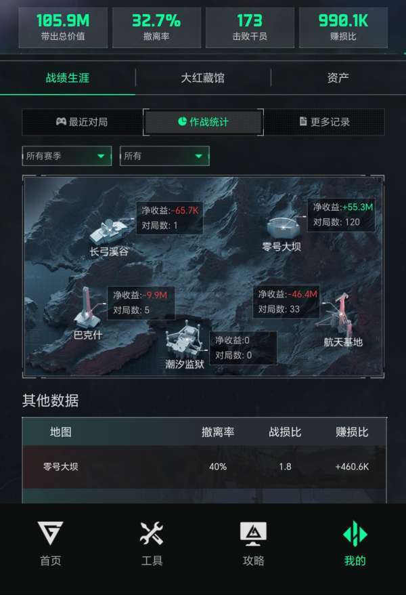Open the 攻略 guide monitor icon

coord(253,533)
